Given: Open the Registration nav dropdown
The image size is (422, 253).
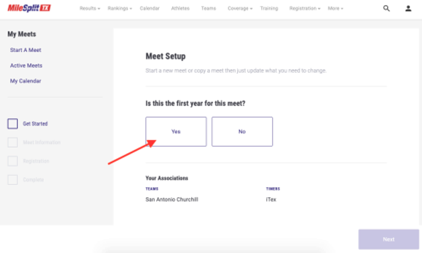Looking at the screenshot, I should 305,9.
